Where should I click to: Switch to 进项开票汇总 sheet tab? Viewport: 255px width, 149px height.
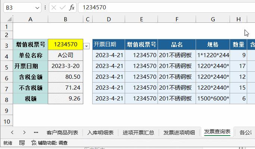pos(138,133)
